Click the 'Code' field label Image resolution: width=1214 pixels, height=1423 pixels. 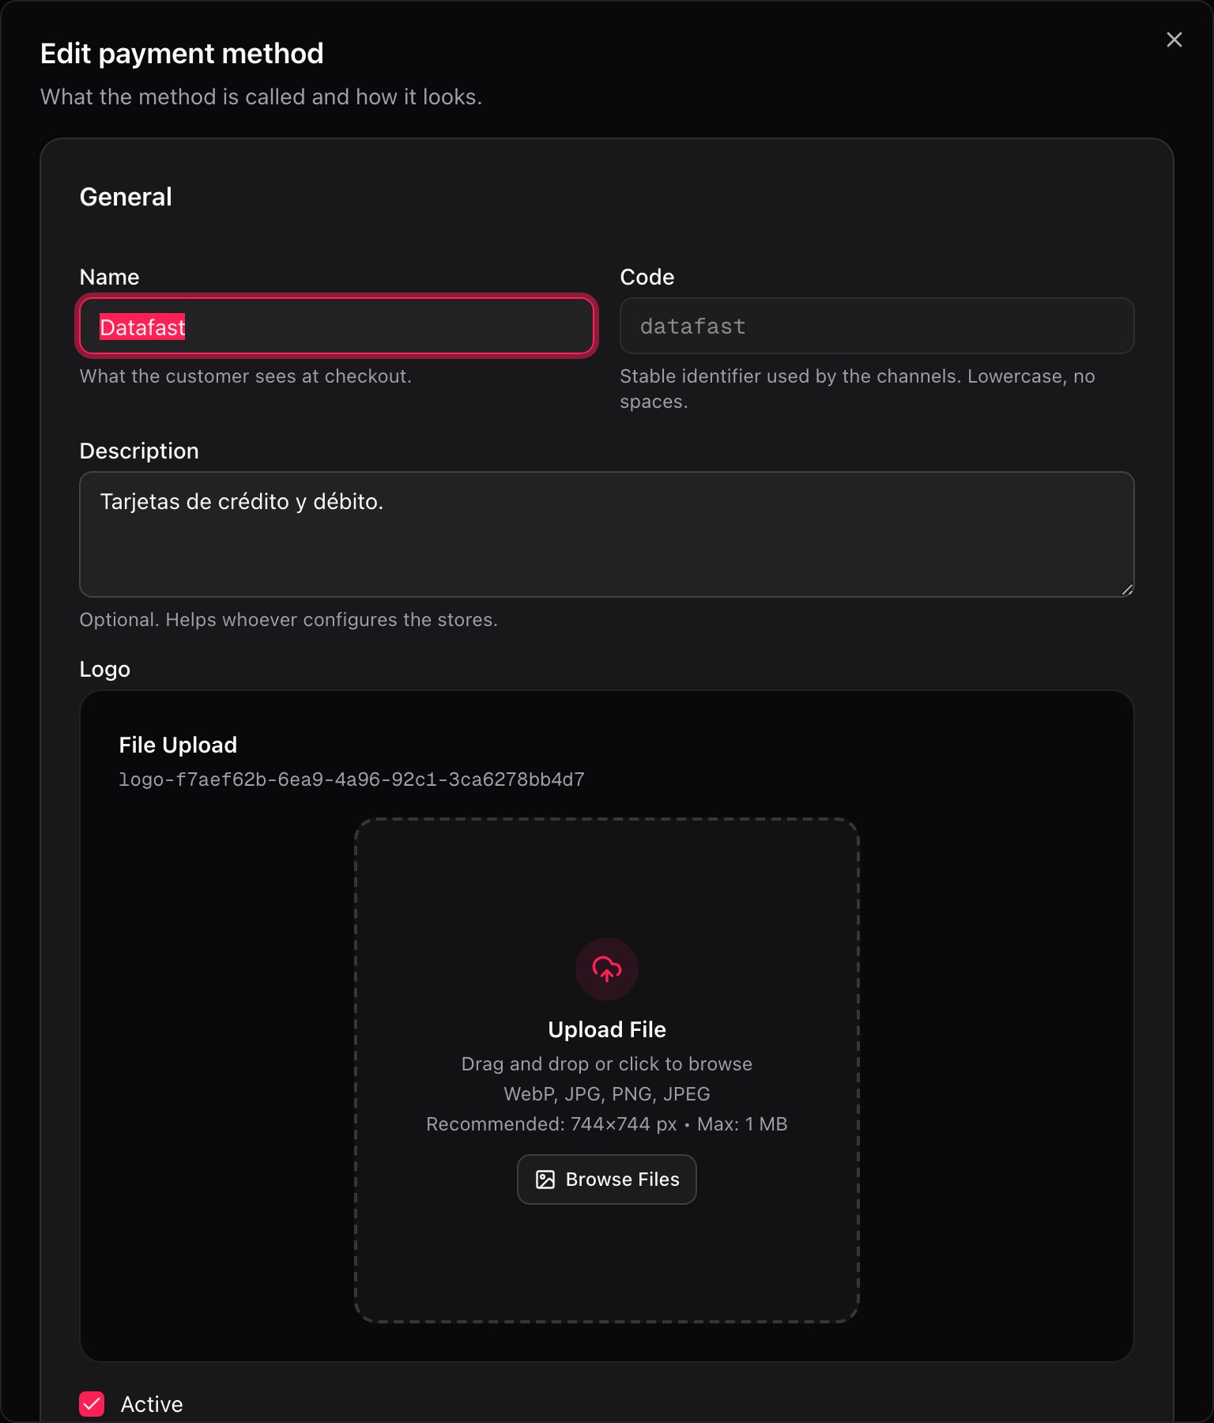(647, 277)
